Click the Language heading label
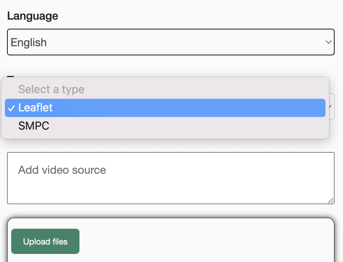The width and height of the screenshot is (343, 262). click(x=33, y=16)
